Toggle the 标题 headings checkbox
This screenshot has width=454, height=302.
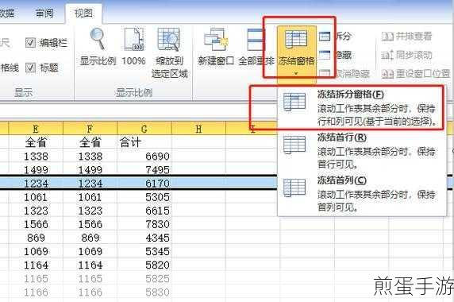tap(30, 68)
